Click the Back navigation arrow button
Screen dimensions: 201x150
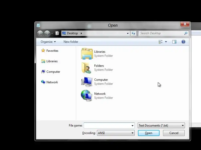40,33
